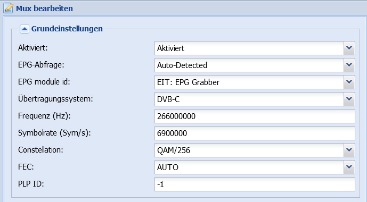Click the Frequenz (Hz) label
Viewport: 367px width, 202px height.
(44, 116)
